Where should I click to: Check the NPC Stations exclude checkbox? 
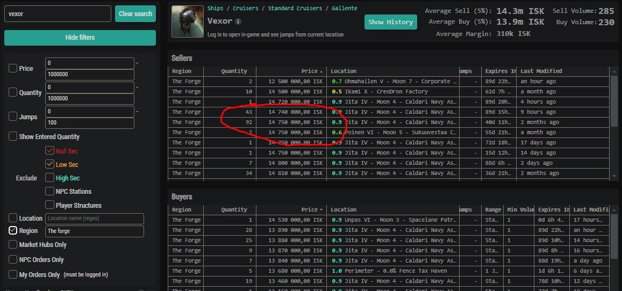(49, 191)
